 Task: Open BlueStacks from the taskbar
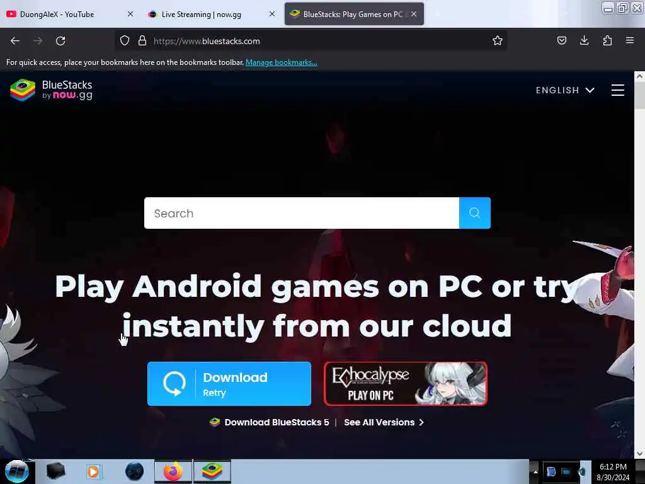pyautogui.click(x=212, y=471)
